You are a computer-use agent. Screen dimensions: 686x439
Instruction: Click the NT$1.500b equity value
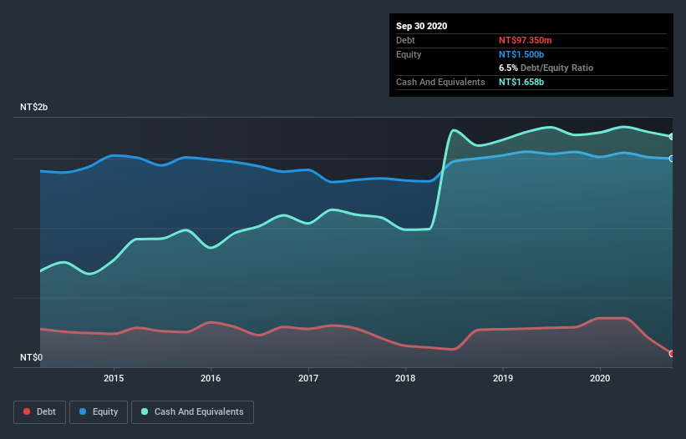(521, 54)
